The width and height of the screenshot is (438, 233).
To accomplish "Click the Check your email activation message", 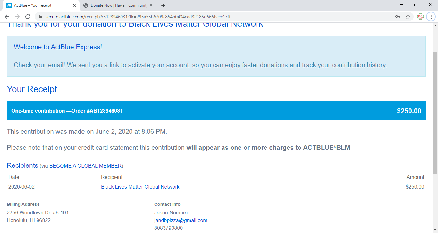I will point(200,65).
